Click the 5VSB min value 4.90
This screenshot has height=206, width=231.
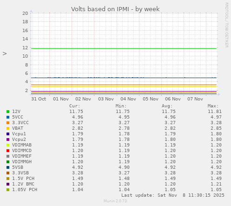tap(124, 167)
